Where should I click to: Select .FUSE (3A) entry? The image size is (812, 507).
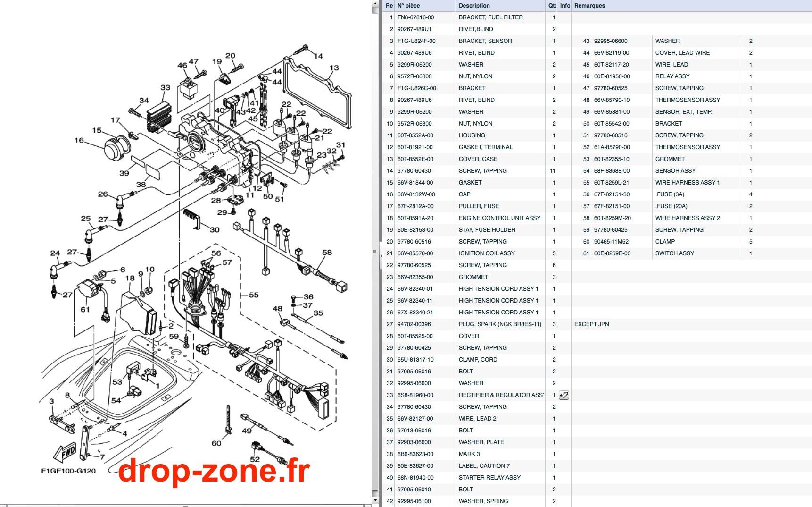pos(670,194)
